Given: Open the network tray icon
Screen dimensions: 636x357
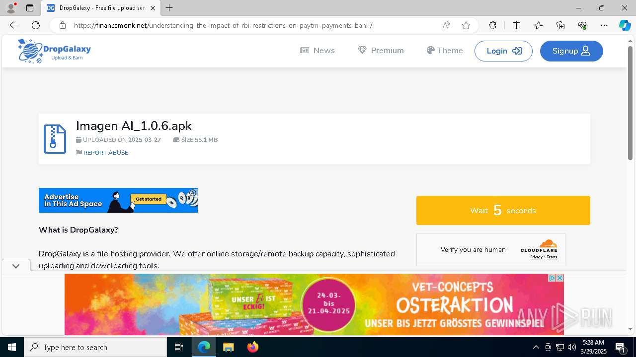Looking at the screenshot, I should [560, 347].
